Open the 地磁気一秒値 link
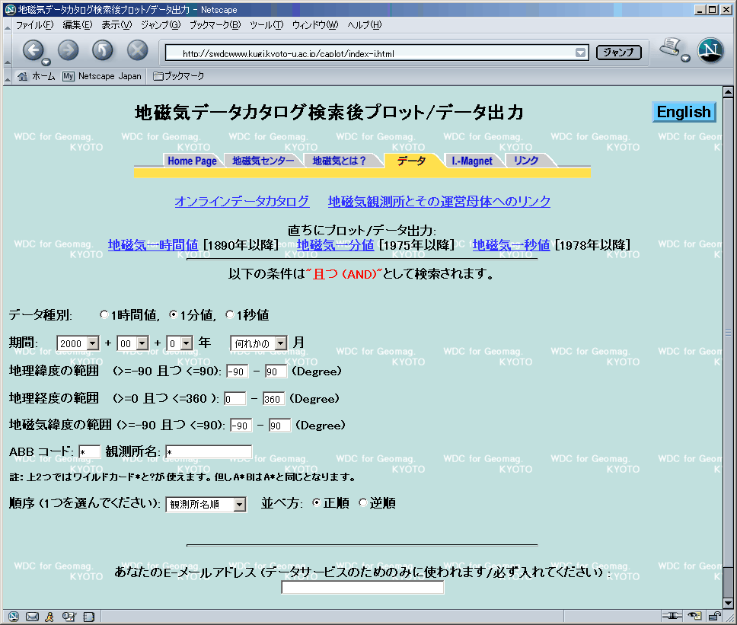The image size is (737, 625). (512, 245)
